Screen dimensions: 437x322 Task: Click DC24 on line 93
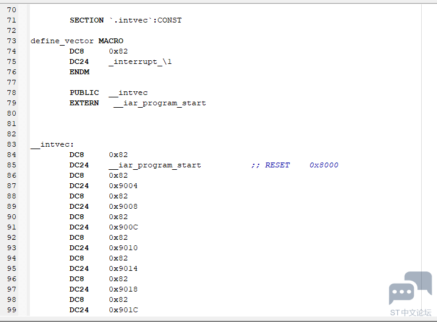79,248
